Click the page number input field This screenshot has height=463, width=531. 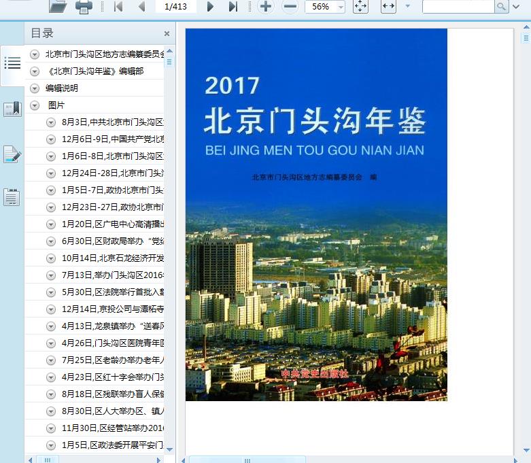point(175,7)
